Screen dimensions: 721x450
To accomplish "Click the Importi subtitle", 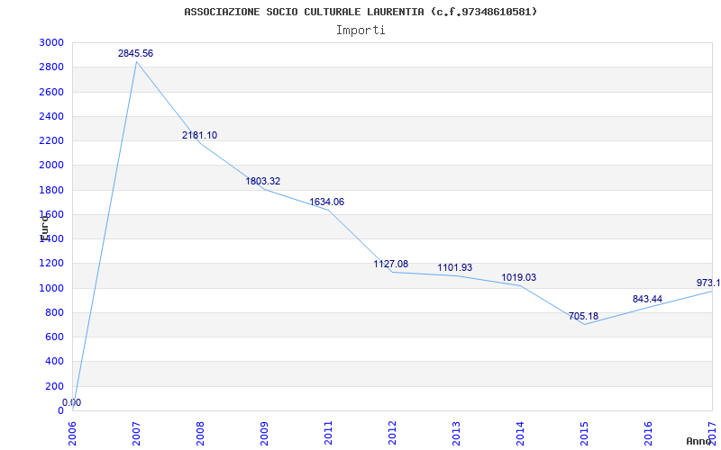I will [x=360, y=31].
